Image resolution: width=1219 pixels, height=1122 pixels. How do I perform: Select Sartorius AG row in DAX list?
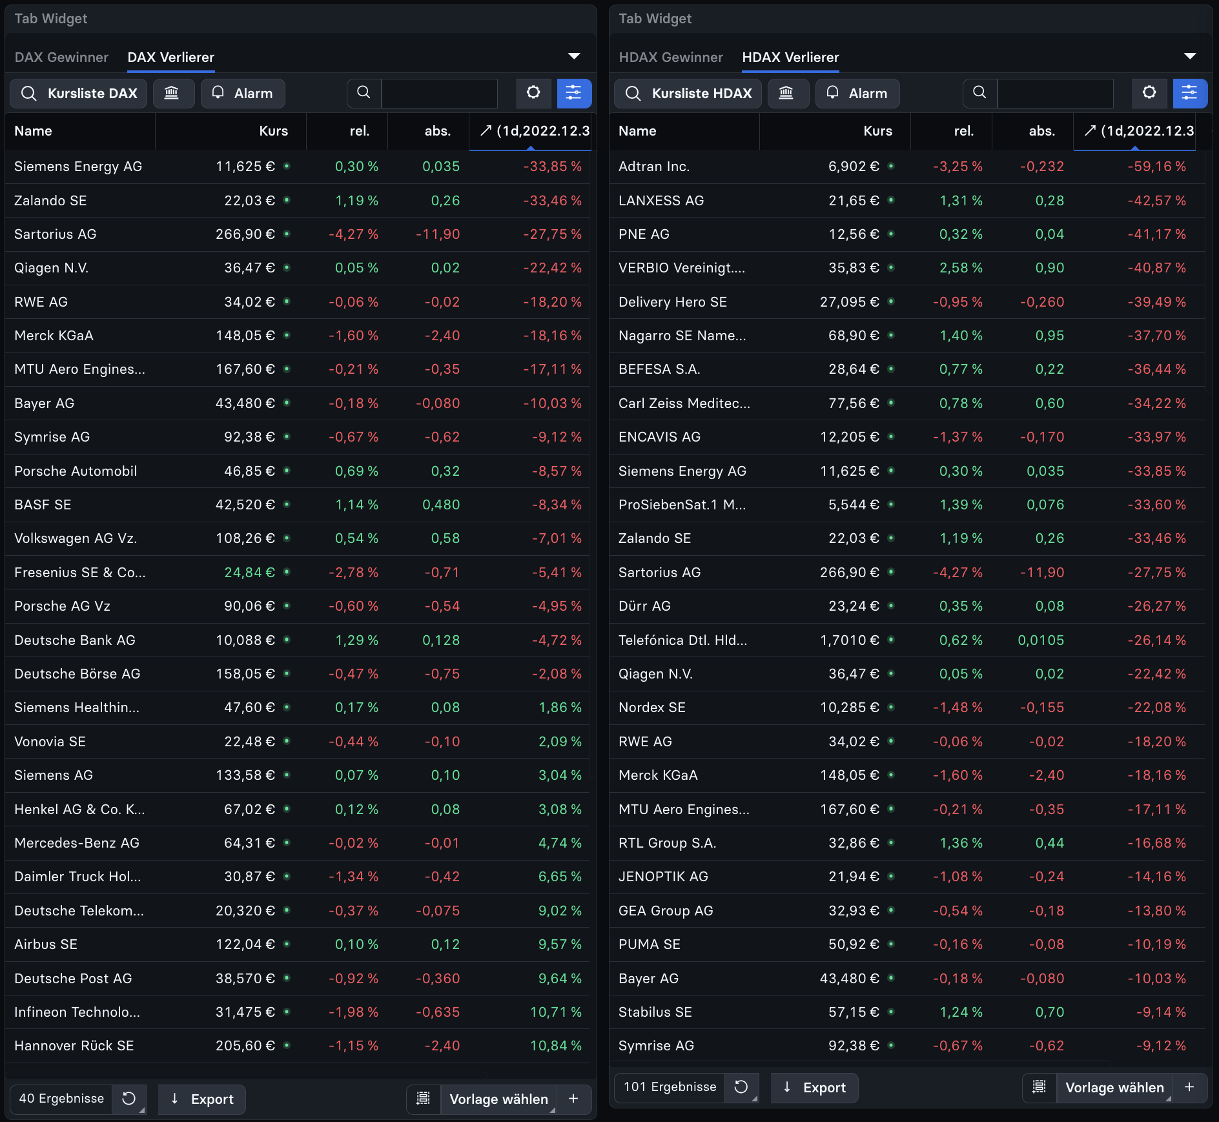pyautogui.click(x=298, y=234)
